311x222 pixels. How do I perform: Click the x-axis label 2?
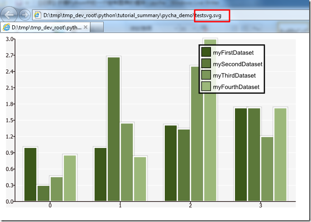[191, 205]
